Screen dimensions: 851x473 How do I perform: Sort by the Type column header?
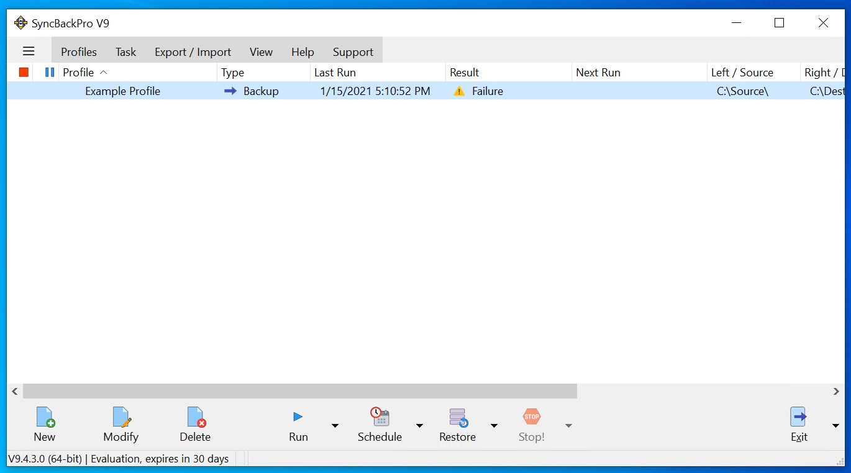(264, 73)
